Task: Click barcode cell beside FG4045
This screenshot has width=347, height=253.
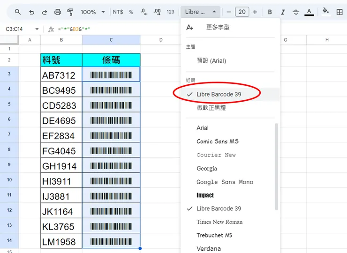Action: pyautogui.click(x=111, y=150)
